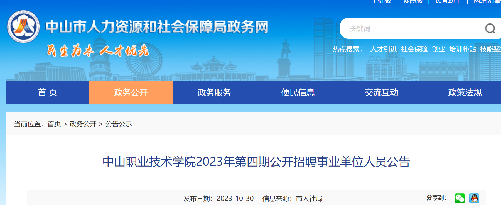Open the 政务服务 navigation menu item

pos(214,92)
